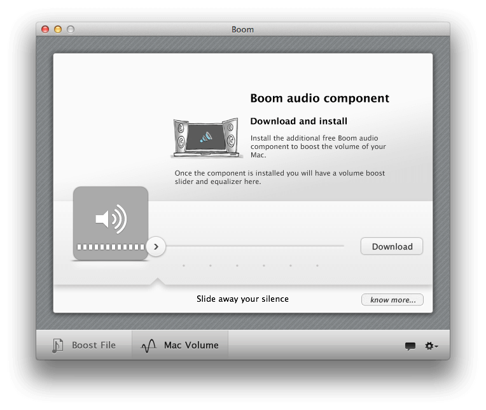Click the 'Download and install' subheading
This screenshot has height=410, width=486.
coord(298,121)
